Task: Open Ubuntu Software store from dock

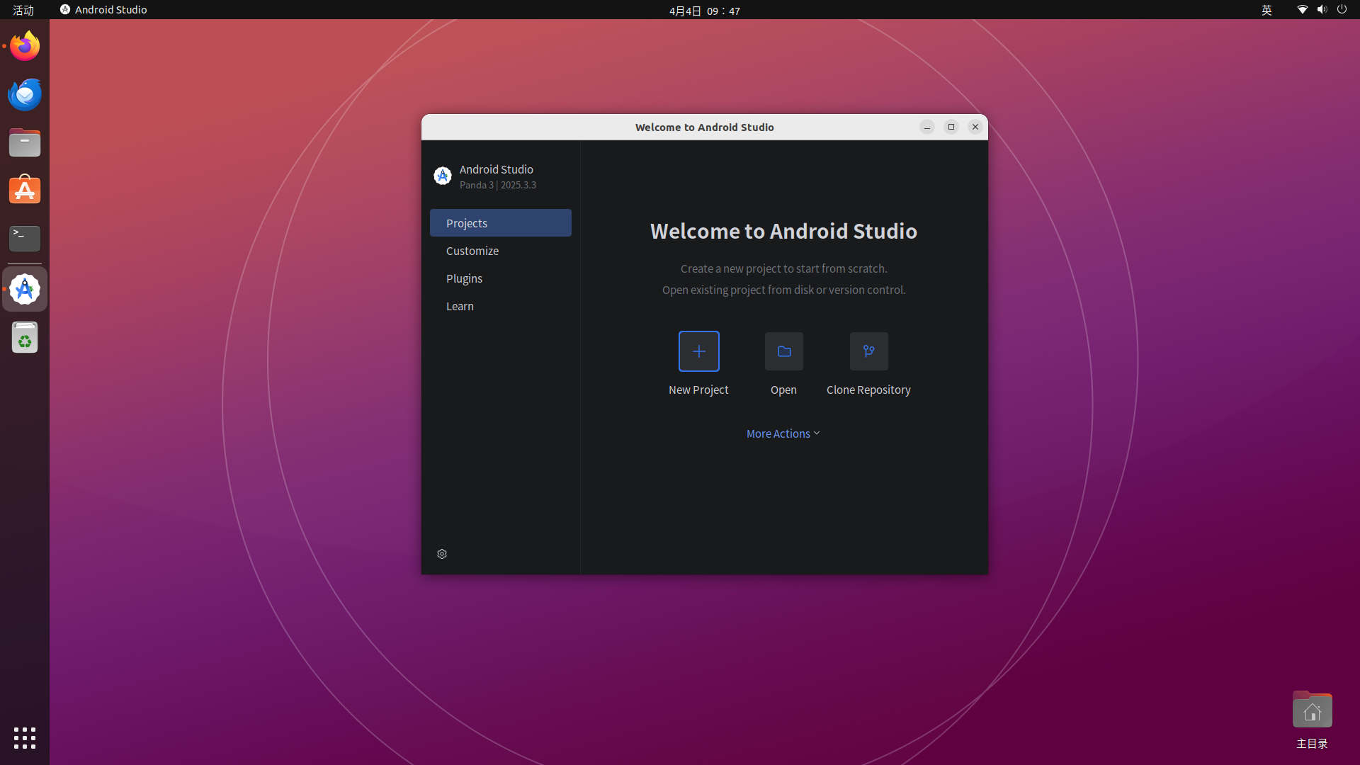Action: (25, 191)
